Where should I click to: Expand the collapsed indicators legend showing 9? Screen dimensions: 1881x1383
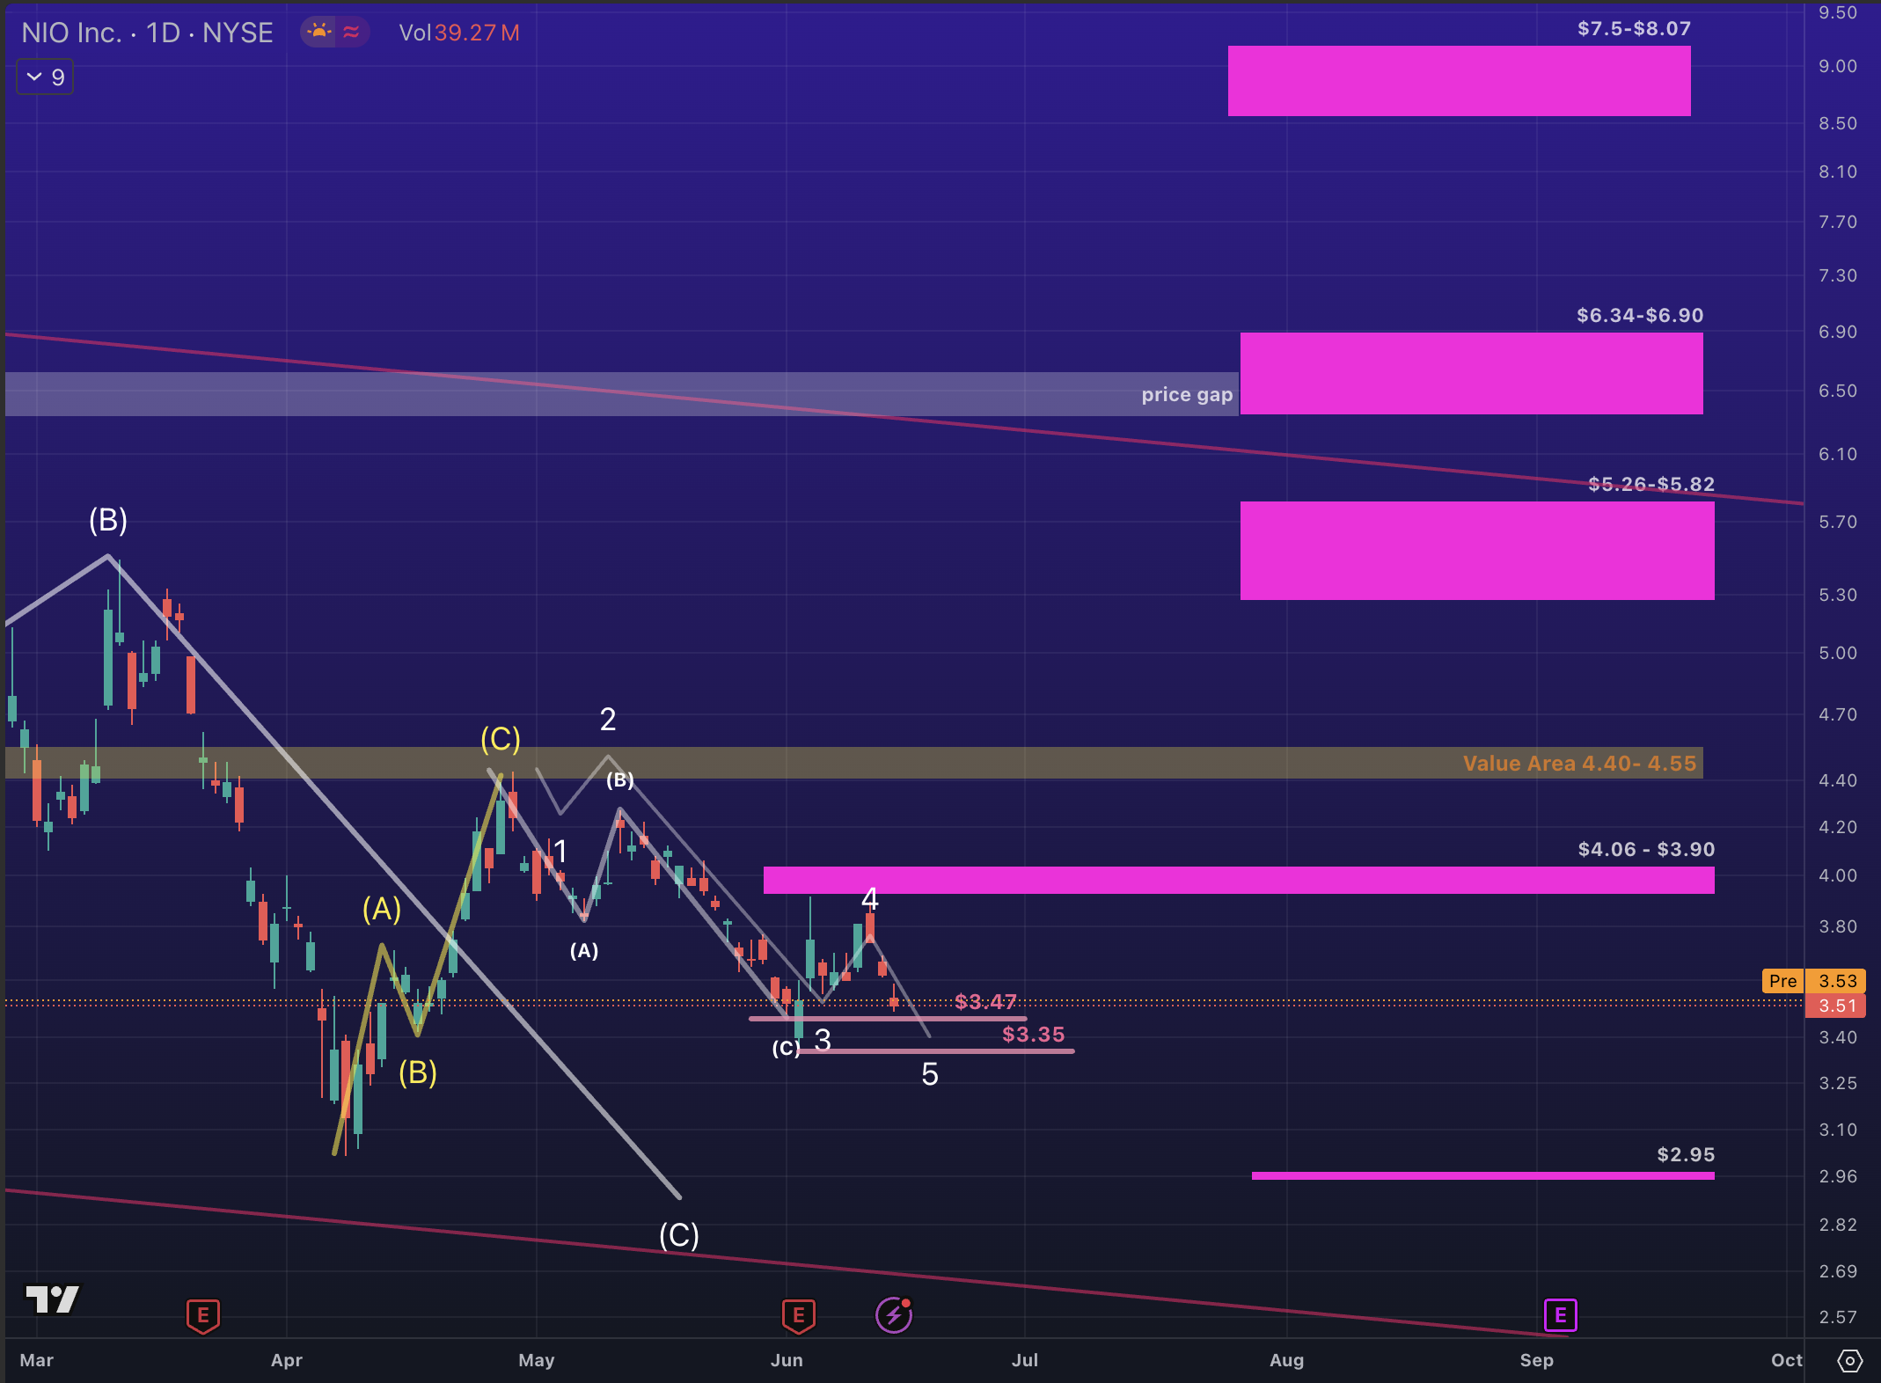45,77
